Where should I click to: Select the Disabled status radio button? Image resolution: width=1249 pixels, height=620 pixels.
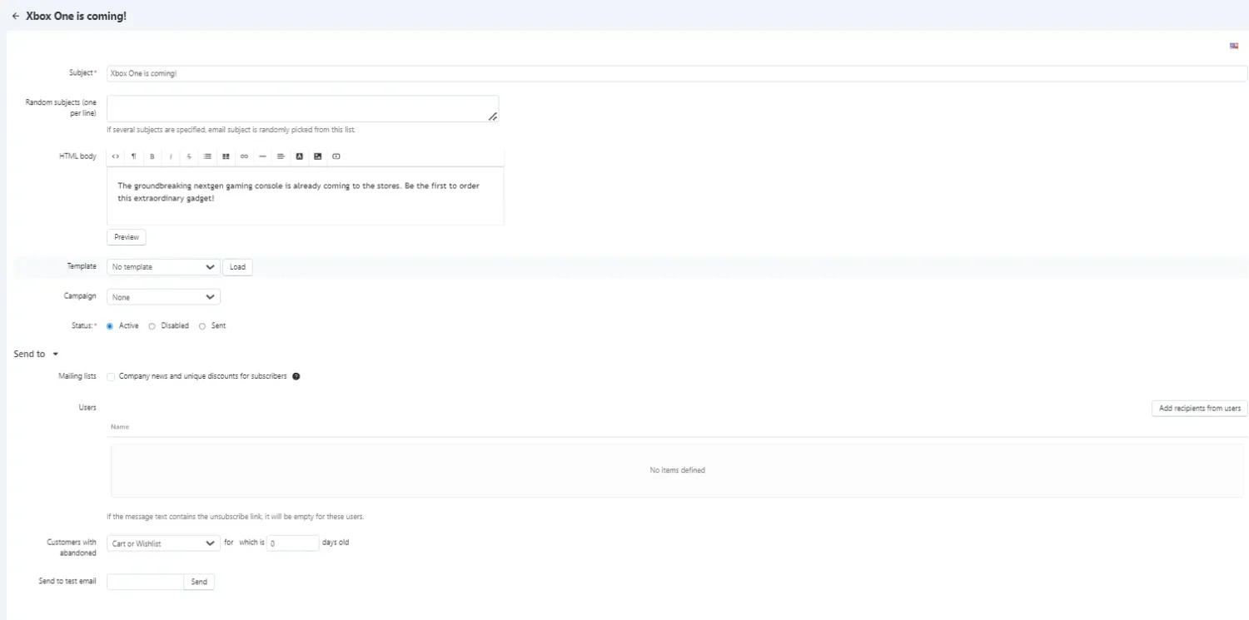(x=152, y=326)
